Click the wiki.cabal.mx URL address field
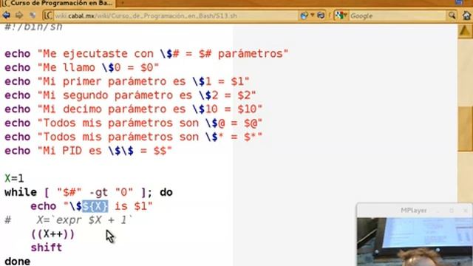The image size is (473, 266). click(x=171, y=16)
